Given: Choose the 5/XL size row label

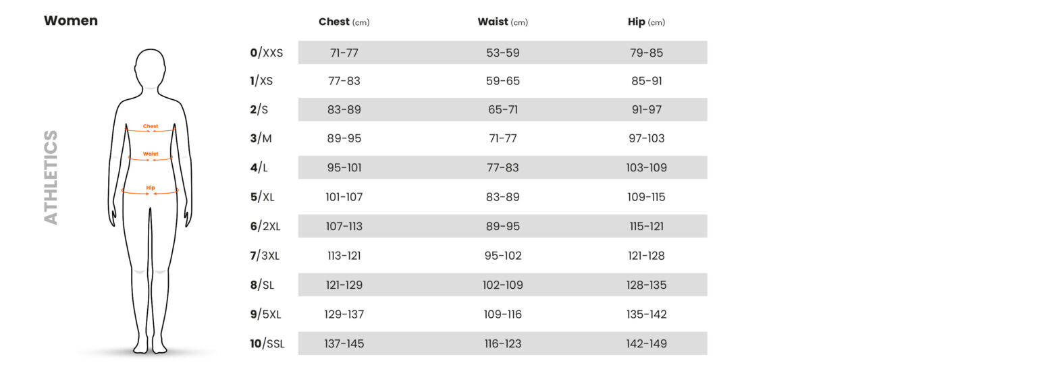Looking at the screenshot, I should pyautogui.click(x=263, y=197).
